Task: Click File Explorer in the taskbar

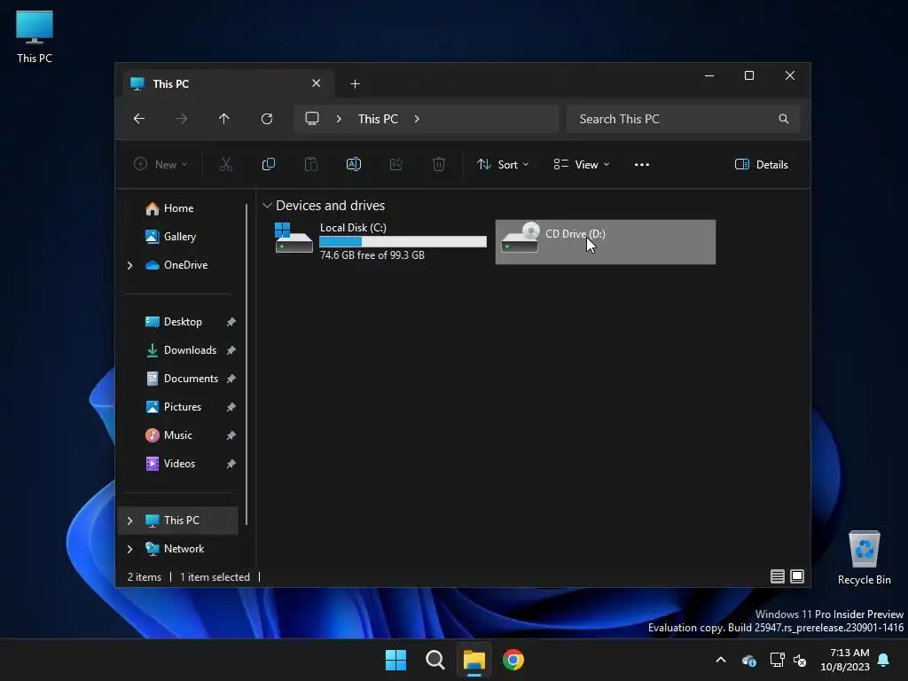Action: click(474, 660)
